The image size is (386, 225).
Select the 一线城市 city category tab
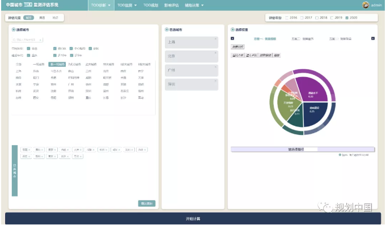pyautogui.click(x=39, y=64)
